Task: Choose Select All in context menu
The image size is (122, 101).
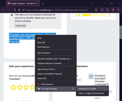Action: point(55,42)
